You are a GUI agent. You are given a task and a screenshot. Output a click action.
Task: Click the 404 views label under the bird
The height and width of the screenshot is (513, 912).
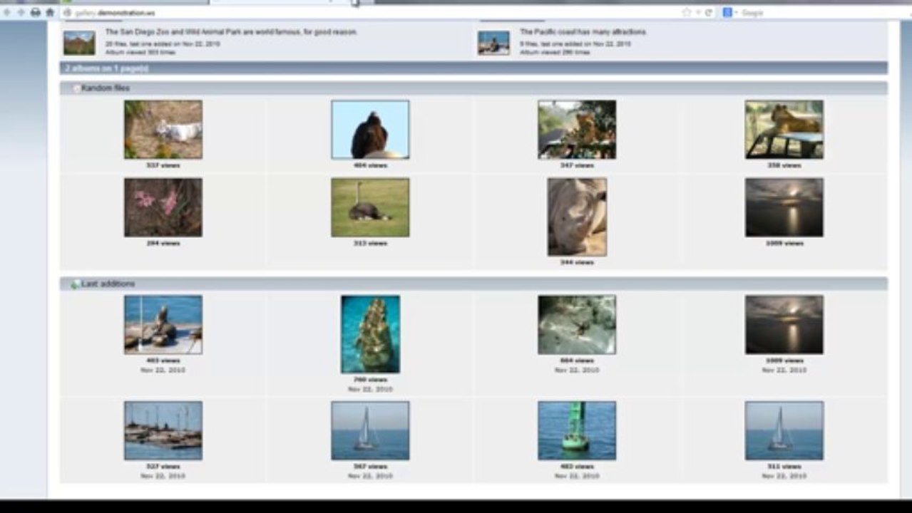pos(370,165)
